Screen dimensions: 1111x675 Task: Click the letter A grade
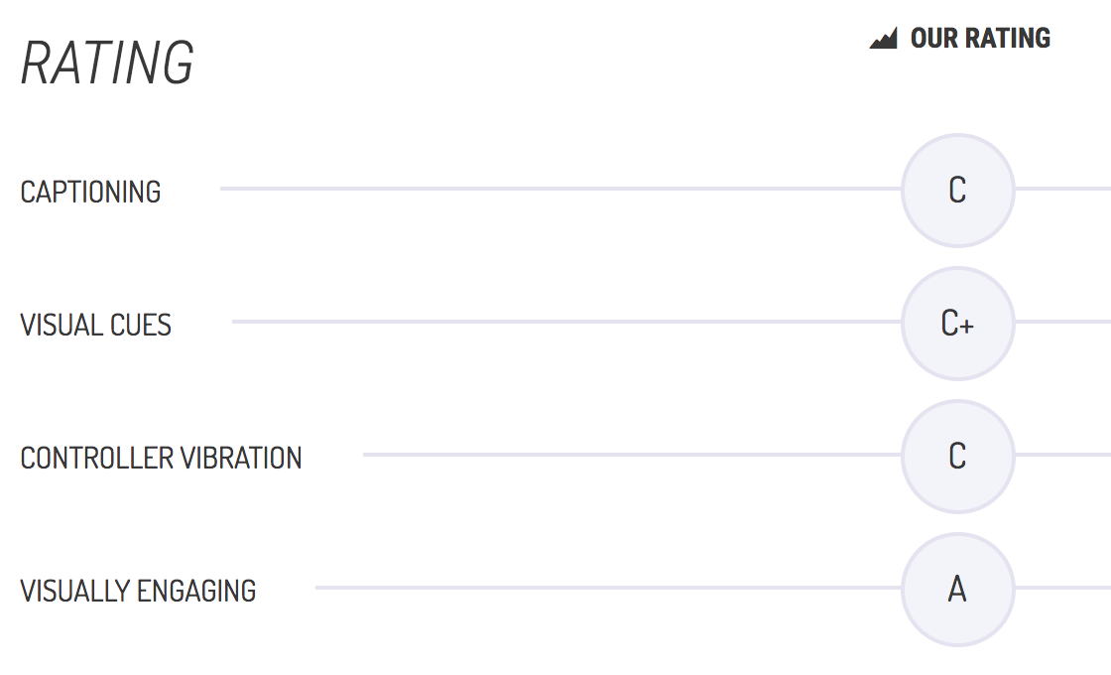click(957, 589)
